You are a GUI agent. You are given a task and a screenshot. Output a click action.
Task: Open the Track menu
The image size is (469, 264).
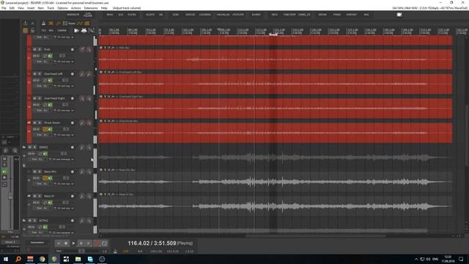click(51, 8)
